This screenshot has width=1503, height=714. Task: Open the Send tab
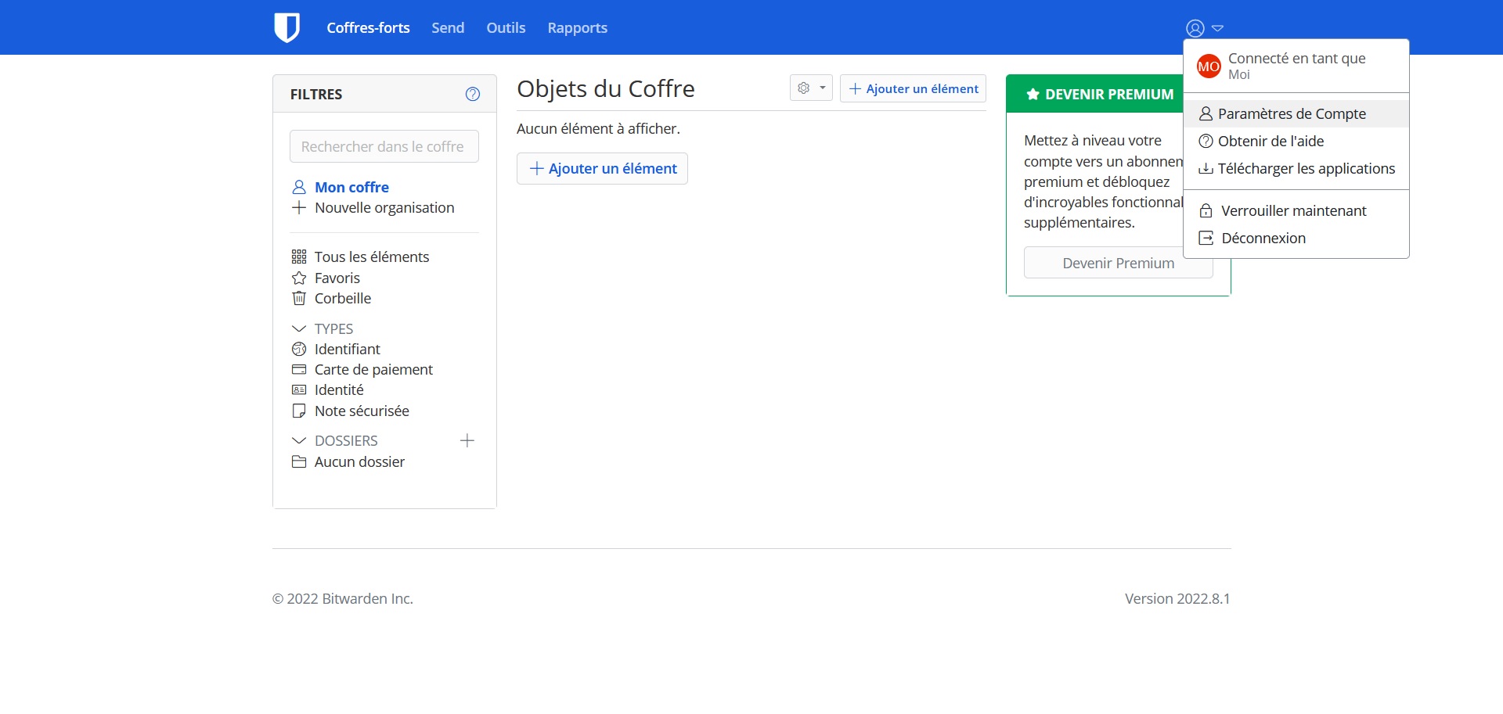point(448,28)
